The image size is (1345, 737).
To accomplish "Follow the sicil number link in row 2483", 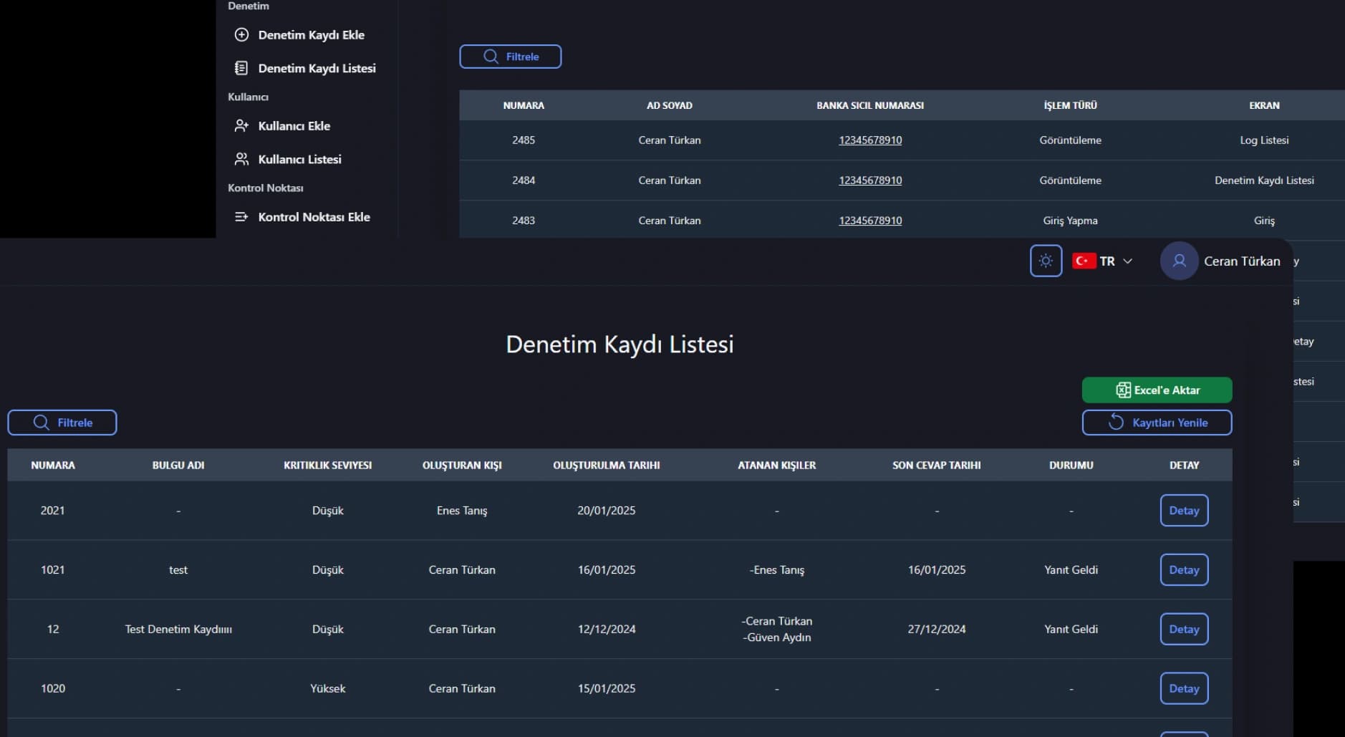I will tap(870, 221).
